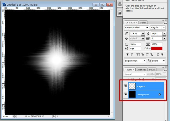Select the Character tab

[x=130, y=23]
